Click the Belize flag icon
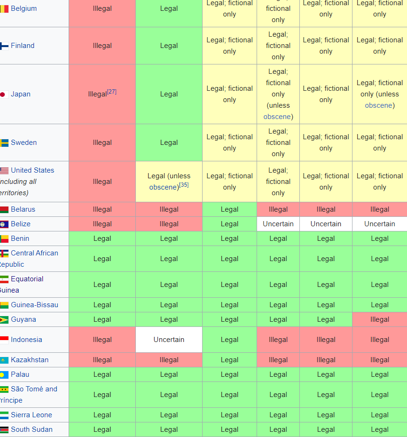Viewport: 407px width, 437px height. [x=4, y=224]
